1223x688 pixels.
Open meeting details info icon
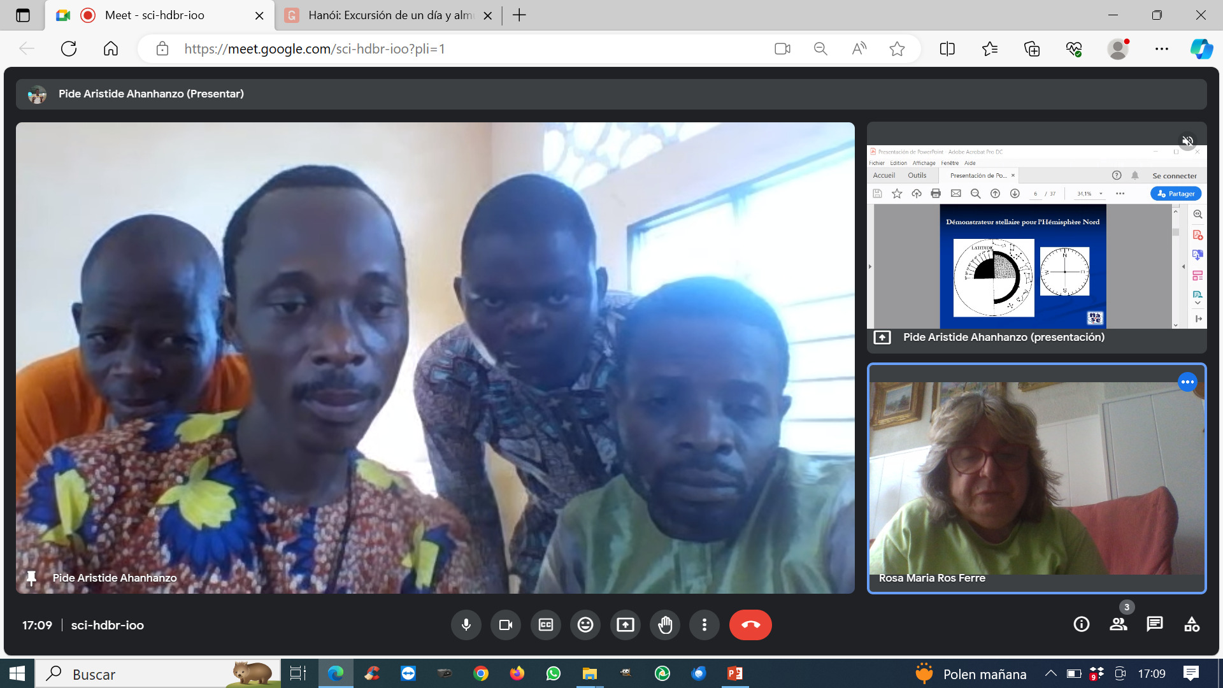(1082, 624)
